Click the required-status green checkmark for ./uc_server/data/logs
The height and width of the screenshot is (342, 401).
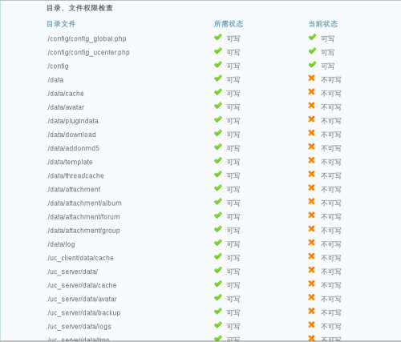point(218,325)
